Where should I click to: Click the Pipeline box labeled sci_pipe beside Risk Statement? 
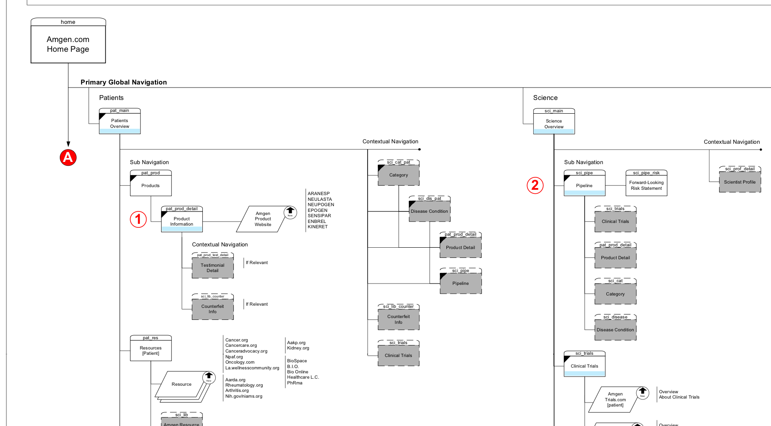(585, 183)
